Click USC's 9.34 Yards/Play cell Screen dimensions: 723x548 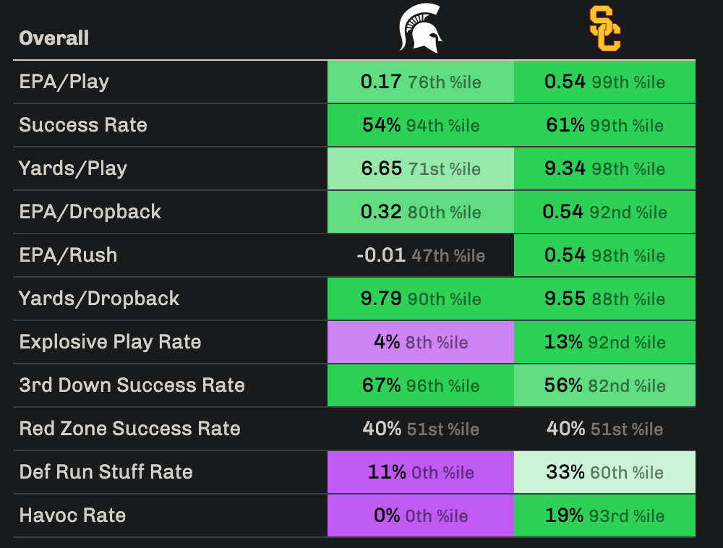[x=604, y=168]
